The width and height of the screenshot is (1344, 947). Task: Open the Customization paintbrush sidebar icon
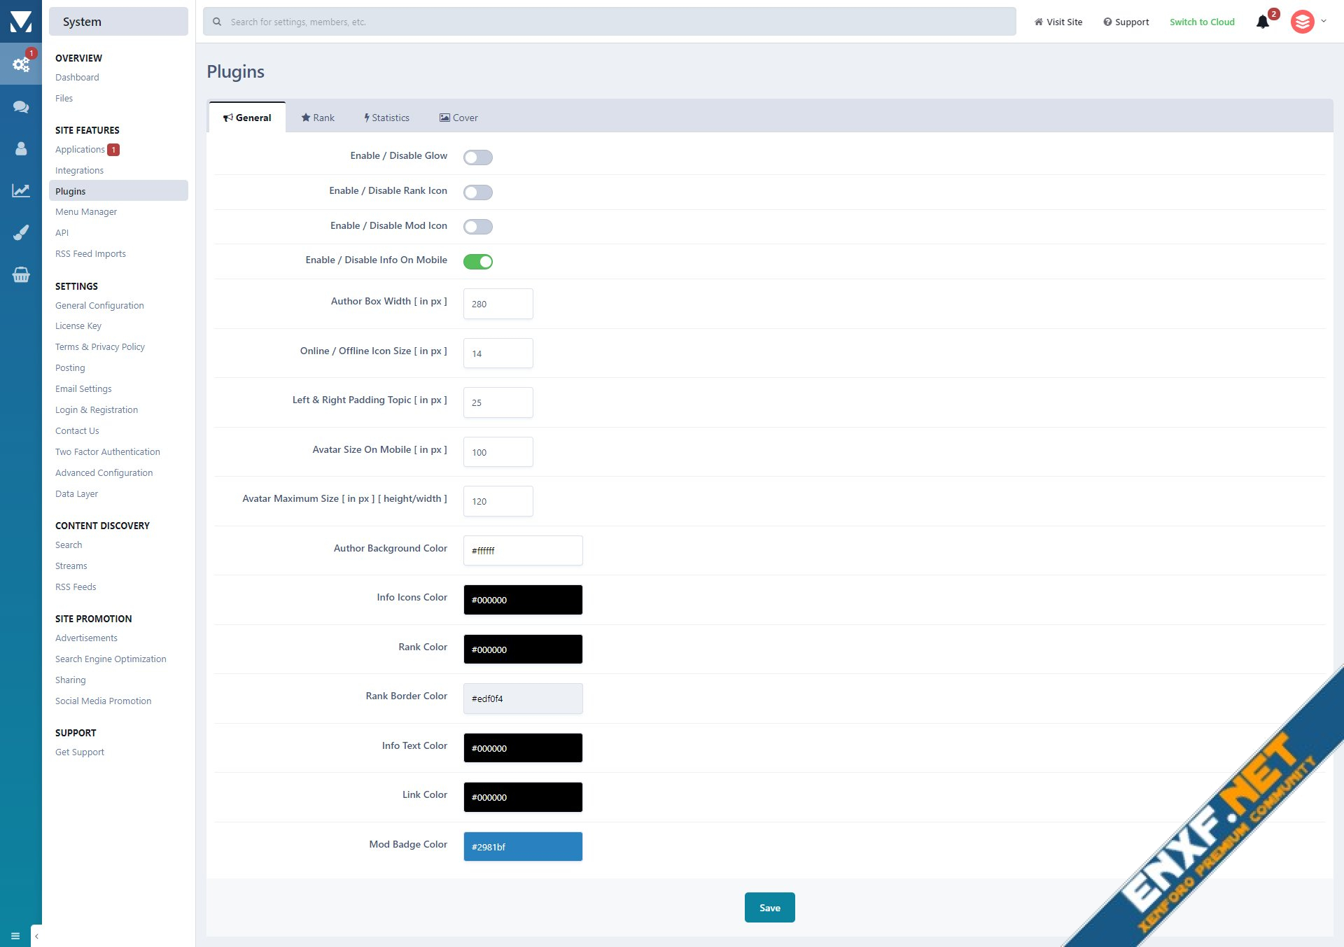[21, 232]
